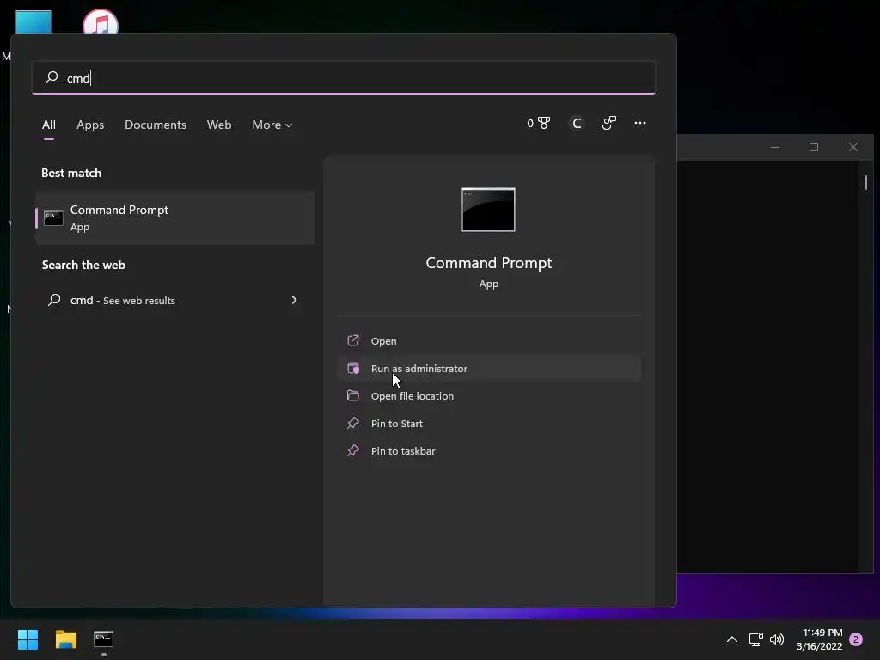
Task: Switch to the Documents filter tab
Action: tap(156, 125)
